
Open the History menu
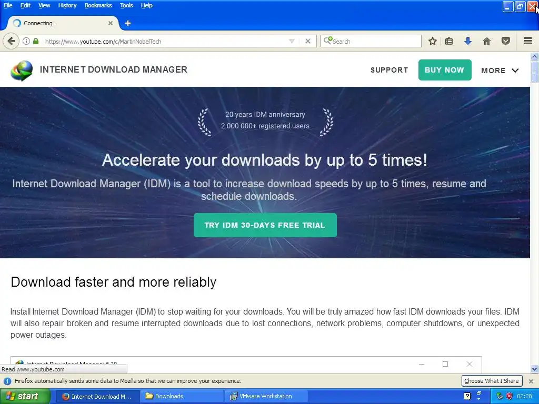point(67,5)
